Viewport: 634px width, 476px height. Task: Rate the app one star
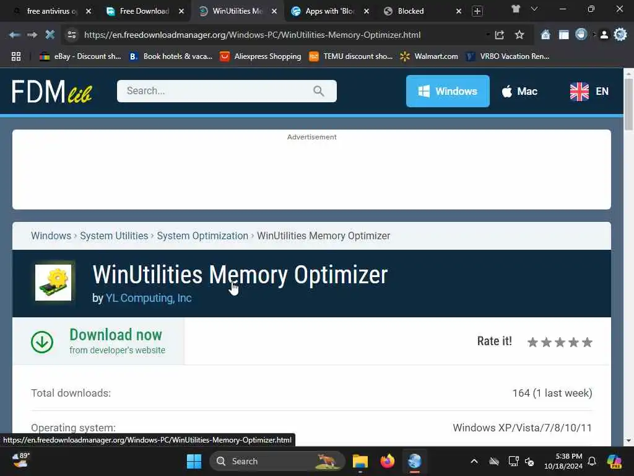(x=533, y=342)
